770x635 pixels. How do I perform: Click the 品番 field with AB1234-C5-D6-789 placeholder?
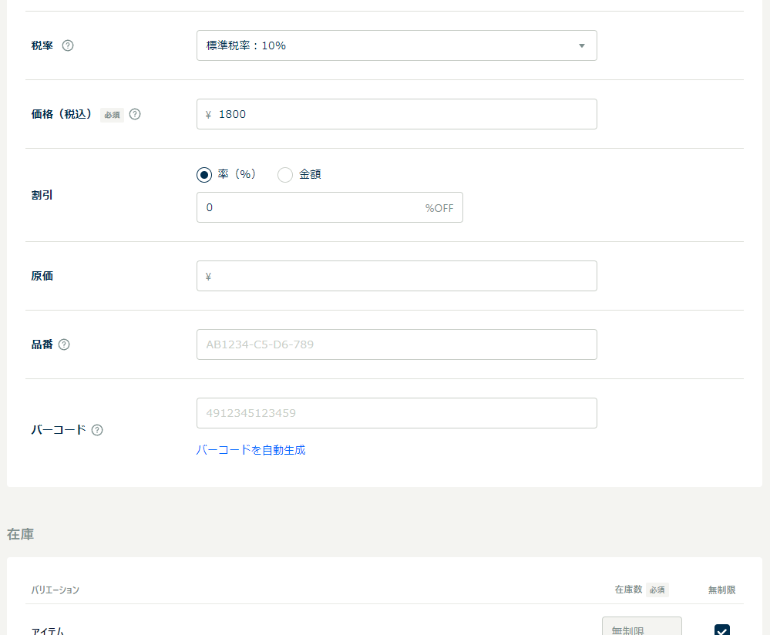(396, 344)
